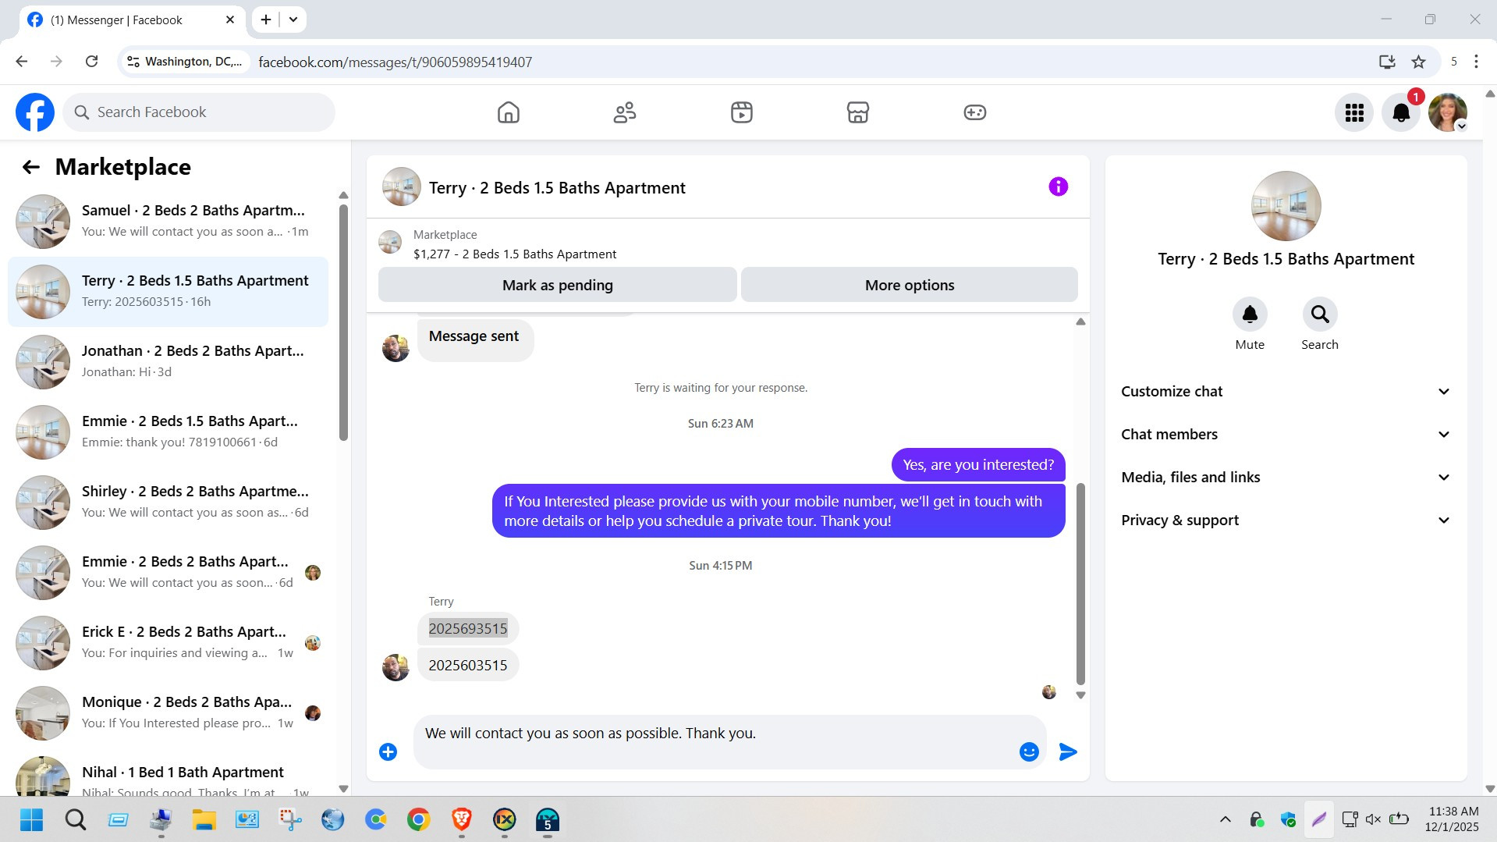Open browser three-dot menu
This screenshot has height=842, width=1497.
[x=1476, y=62]
